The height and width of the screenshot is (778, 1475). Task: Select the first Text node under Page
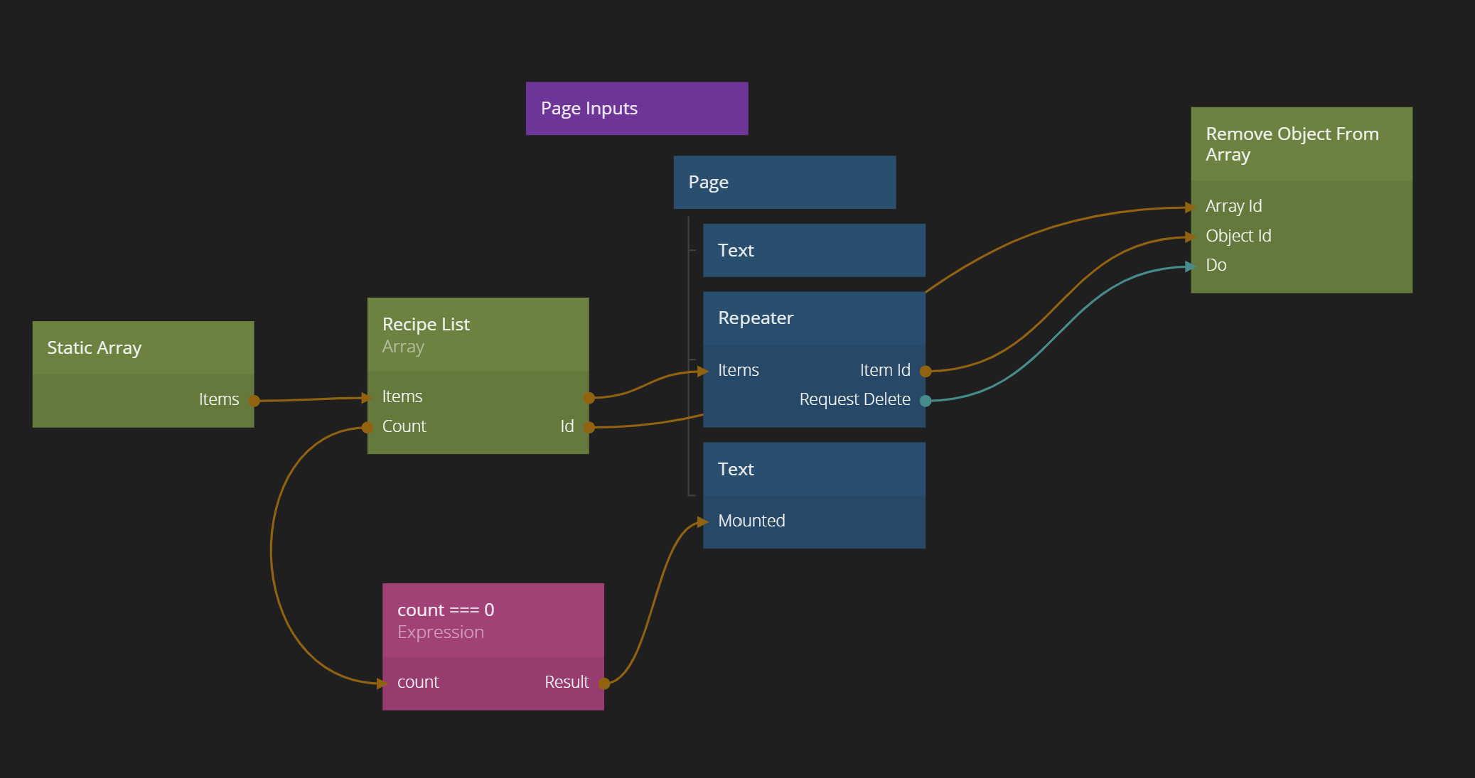click(x=814, y=251)
